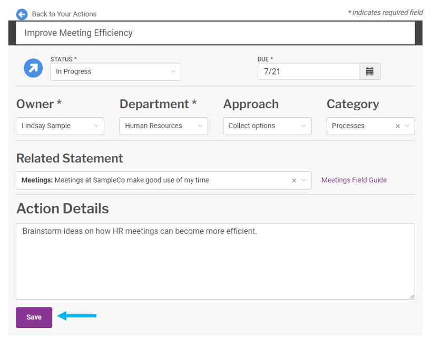Open the calendar picker for the due date

369,71
